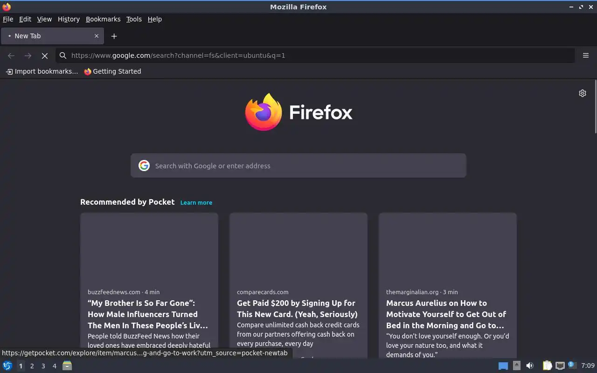Click the update notifier tray icon

coord(572,366)
